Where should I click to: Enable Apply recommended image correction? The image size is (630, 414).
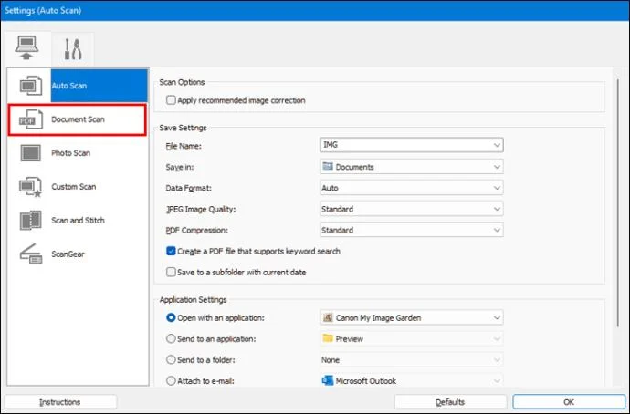pyautogui.click(x=171, y=100)
